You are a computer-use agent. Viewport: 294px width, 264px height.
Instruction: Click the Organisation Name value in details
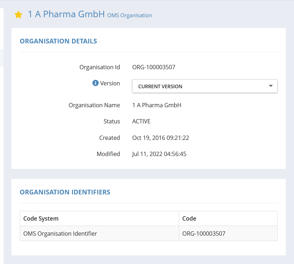tap(157, 105)
